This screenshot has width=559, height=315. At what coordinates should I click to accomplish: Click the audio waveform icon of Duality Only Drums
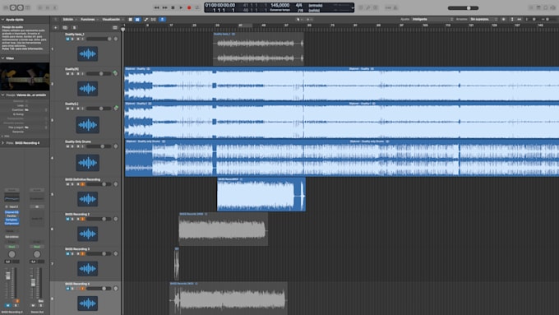(x=88, y=163)
